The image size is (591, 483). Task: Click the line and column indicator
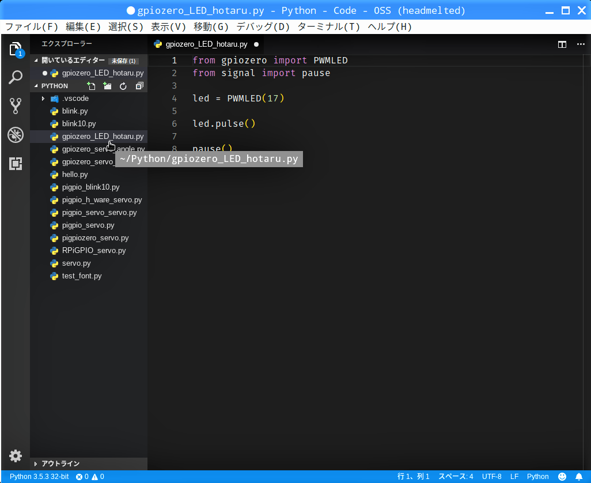(413, 477)
